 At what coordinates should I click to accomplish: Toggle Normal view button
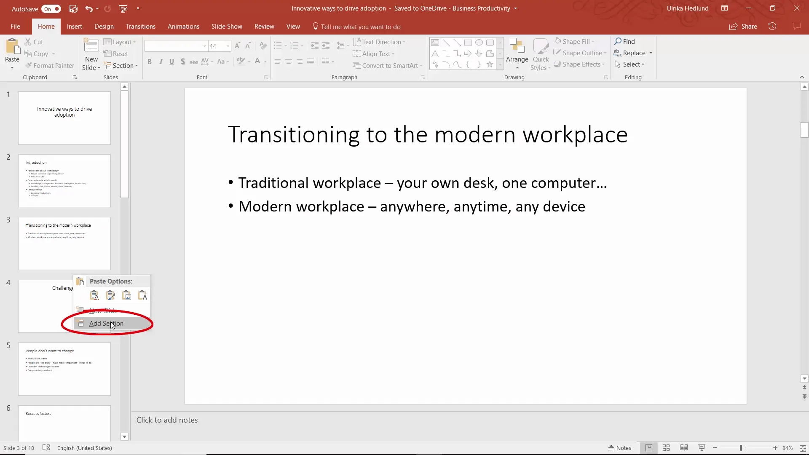point(648,448)
